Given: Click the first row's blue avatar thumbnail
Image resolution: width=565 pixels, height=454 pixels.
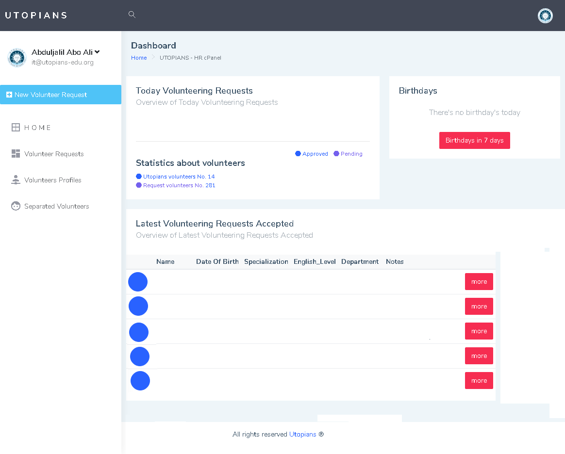Looking at the screenshot, I should [138, 282].
